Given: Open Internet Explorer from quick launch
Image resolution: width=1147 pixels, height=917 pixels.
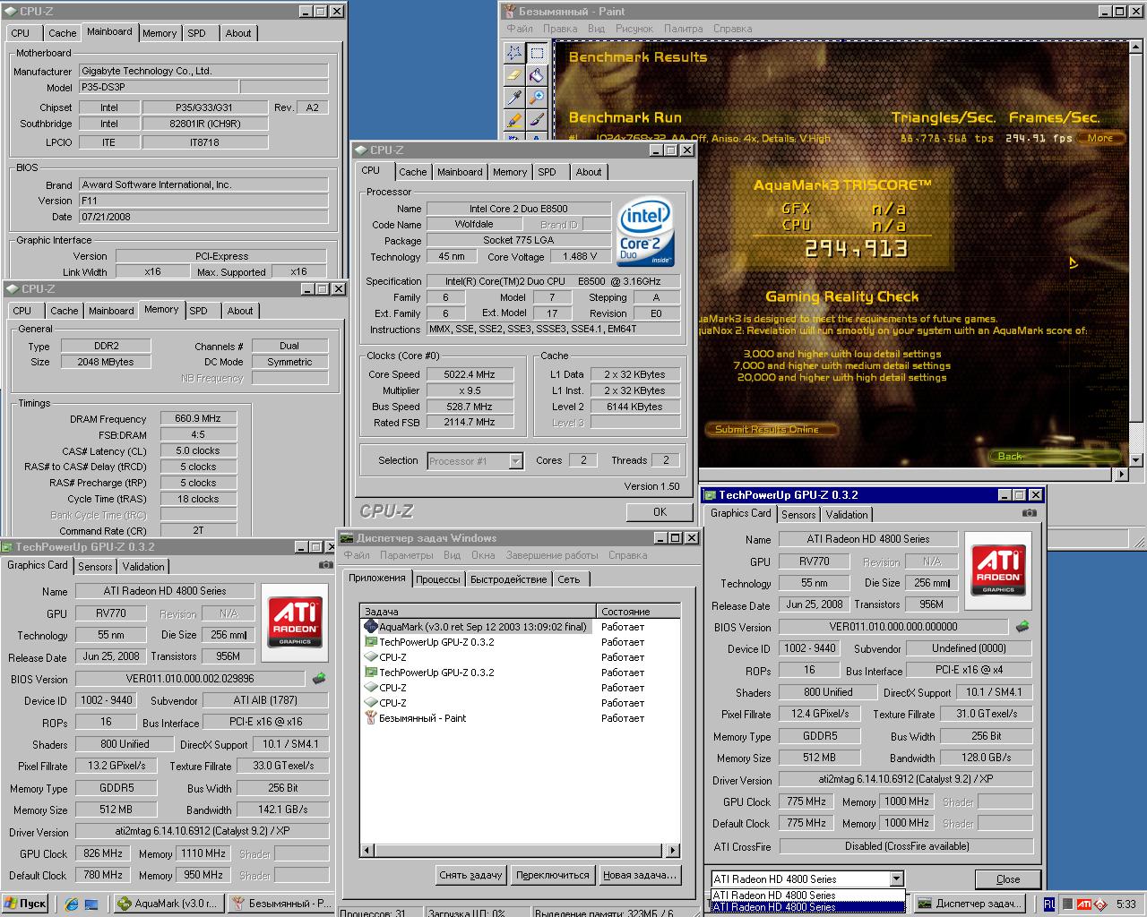Looking at the screenshot, I should click(73, 904).
